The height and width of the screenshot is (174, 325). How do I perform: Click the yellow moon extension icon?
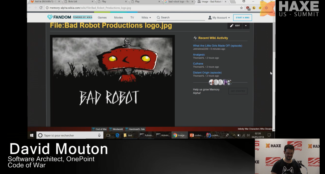click(x=254, y=8)
